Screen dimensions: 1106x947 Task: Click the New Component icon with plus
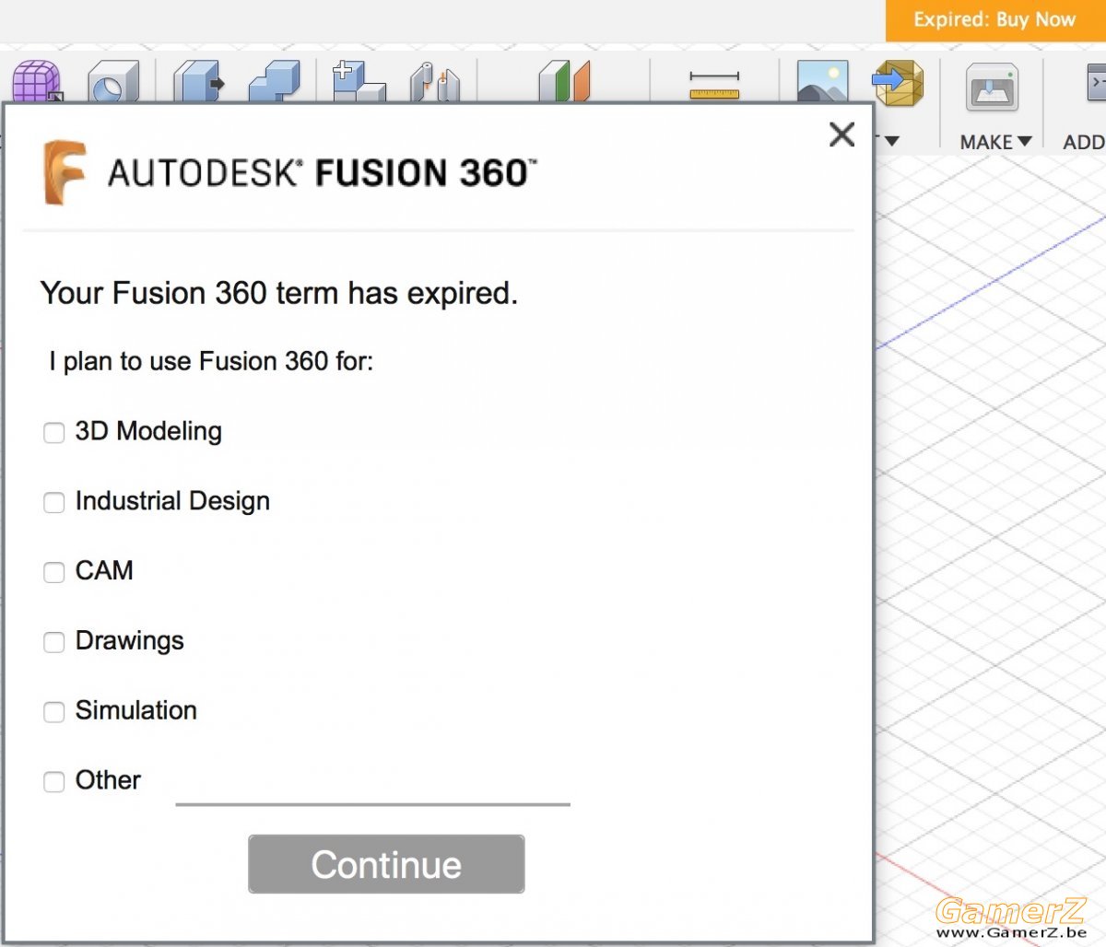359,81
